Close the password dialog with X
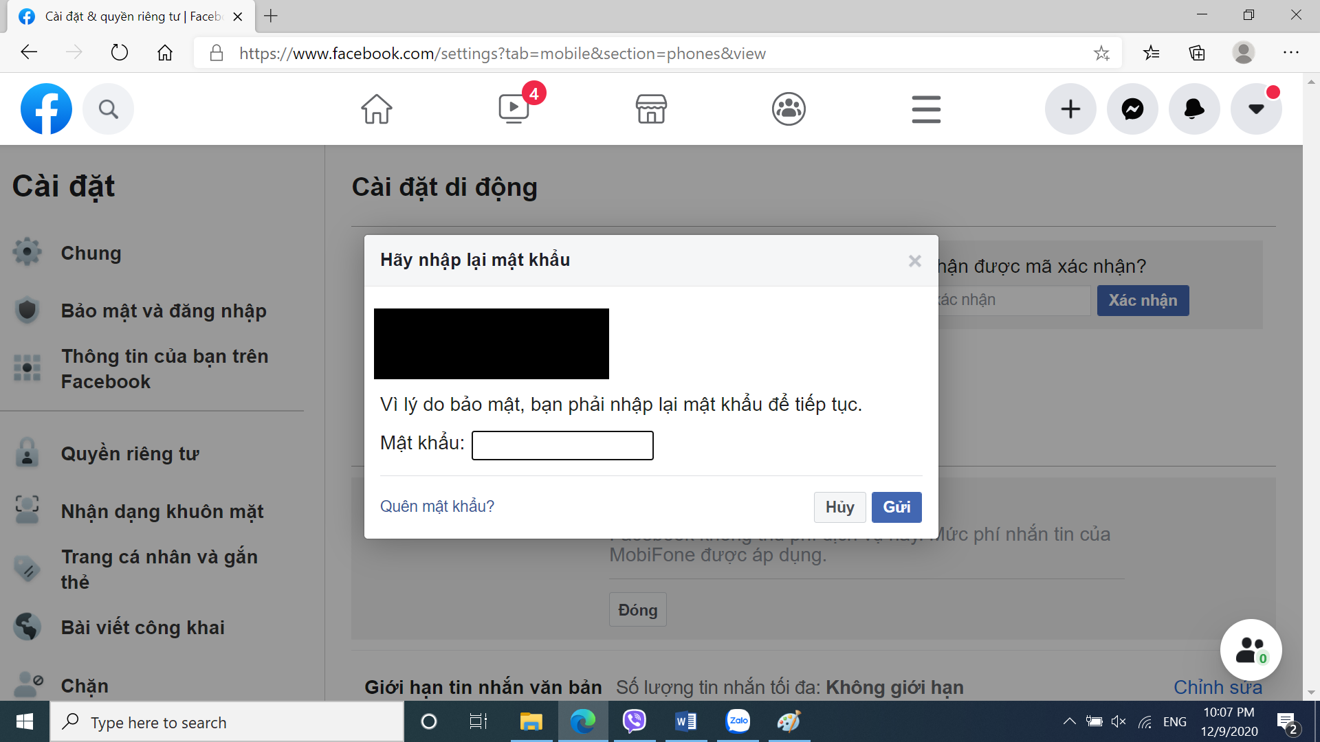 (914, 261)
